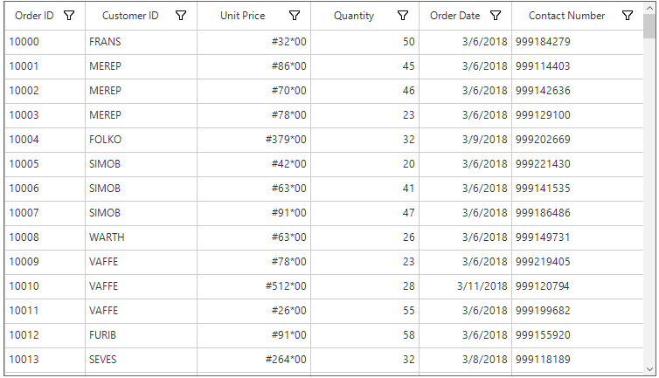Select order ID cell 10011

click(x=45, y=311)
